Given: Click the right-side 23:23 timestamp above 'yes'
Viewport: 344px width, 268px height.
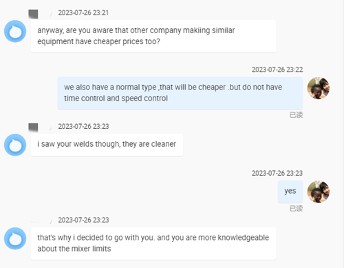Looking at the screenshot, I should click(277, 173).
